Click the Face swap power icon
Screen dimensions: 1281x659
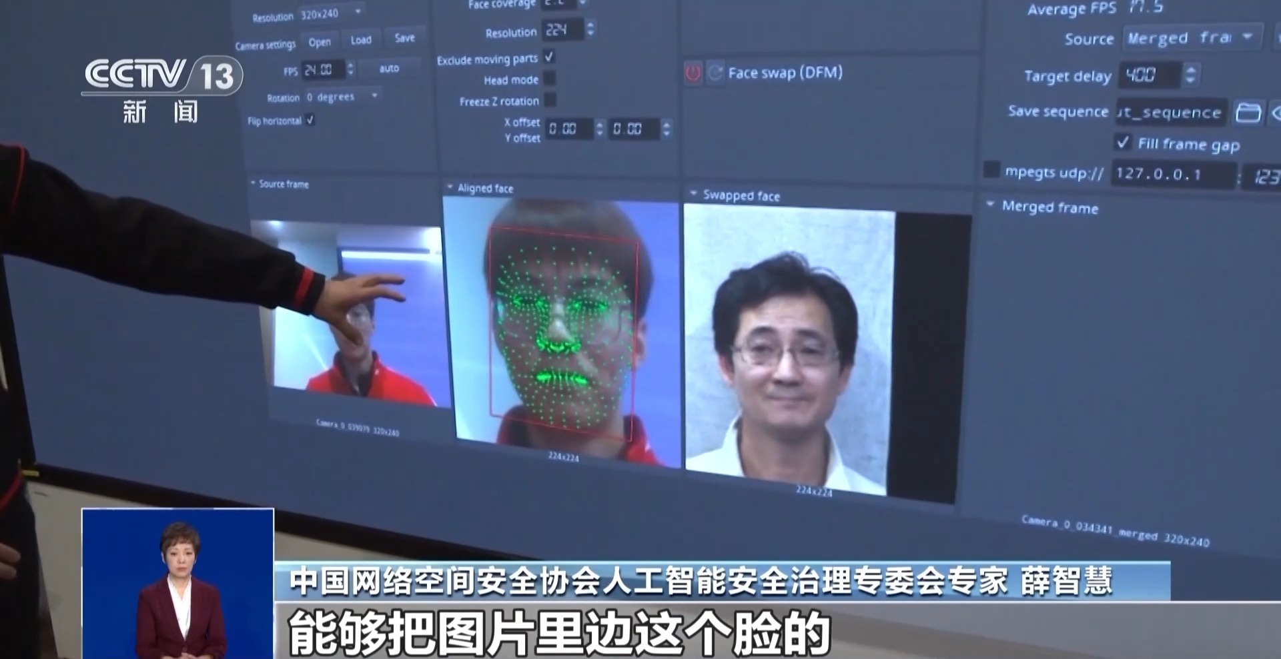693,73
